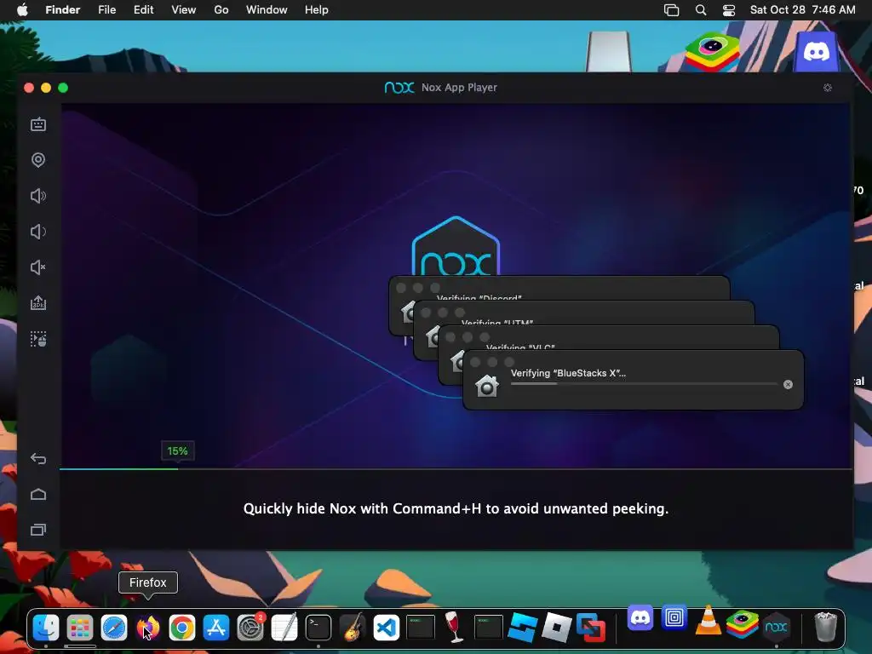The height and width of the screenshot is (654, 872).
Task: Launch Visual Studio Code from Dock
Action: 387,628
